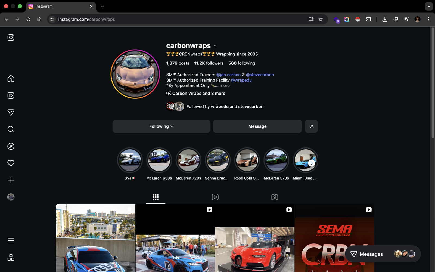
Task: Open the @jen.carbon profile link
Action: tap(228, 75)
